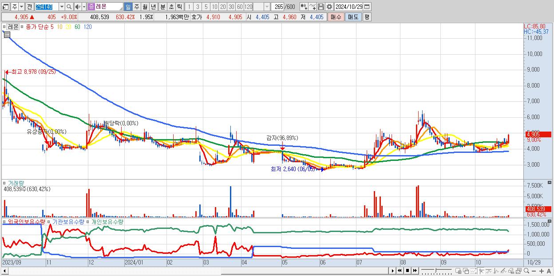Open chart settings gear icon

point(330,7)
